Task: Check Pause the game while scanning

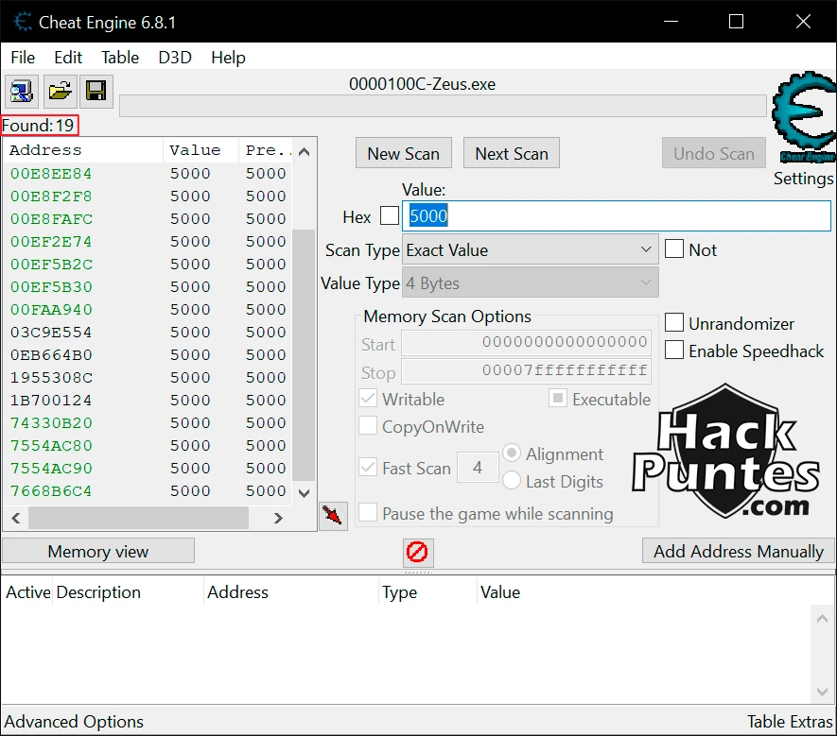Action: [x=368, y=512]
